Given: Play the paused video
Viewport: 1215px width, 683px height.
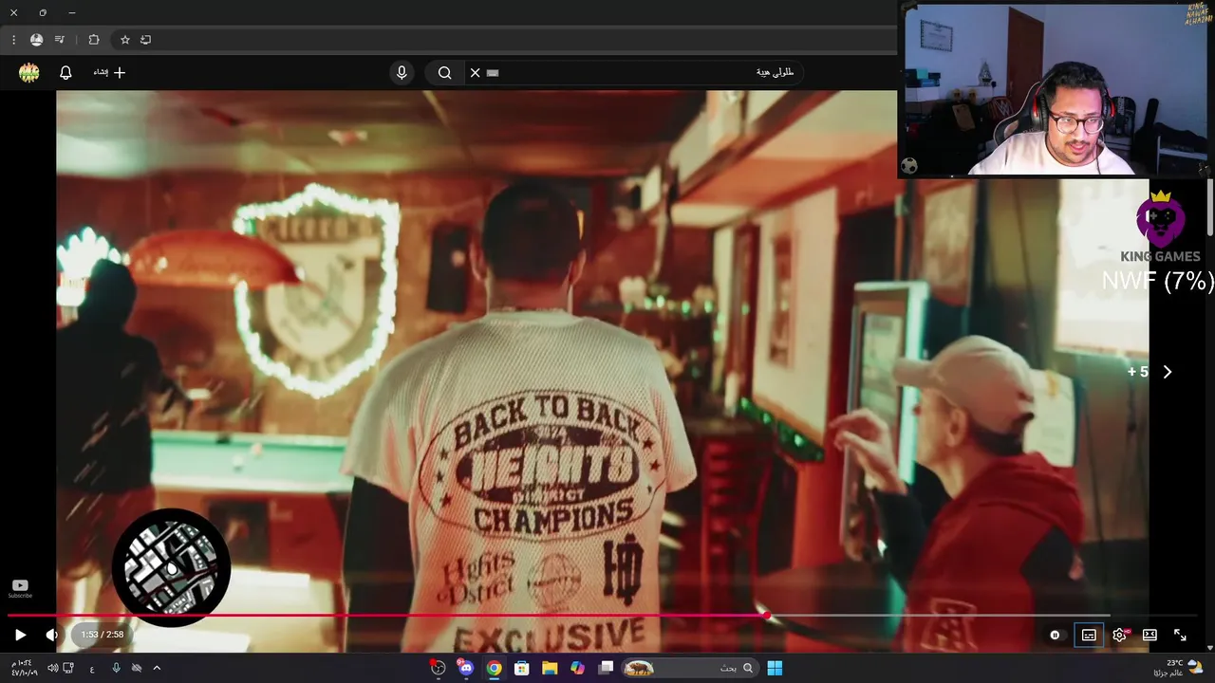Looking at the screenshot, I should 20,635.
